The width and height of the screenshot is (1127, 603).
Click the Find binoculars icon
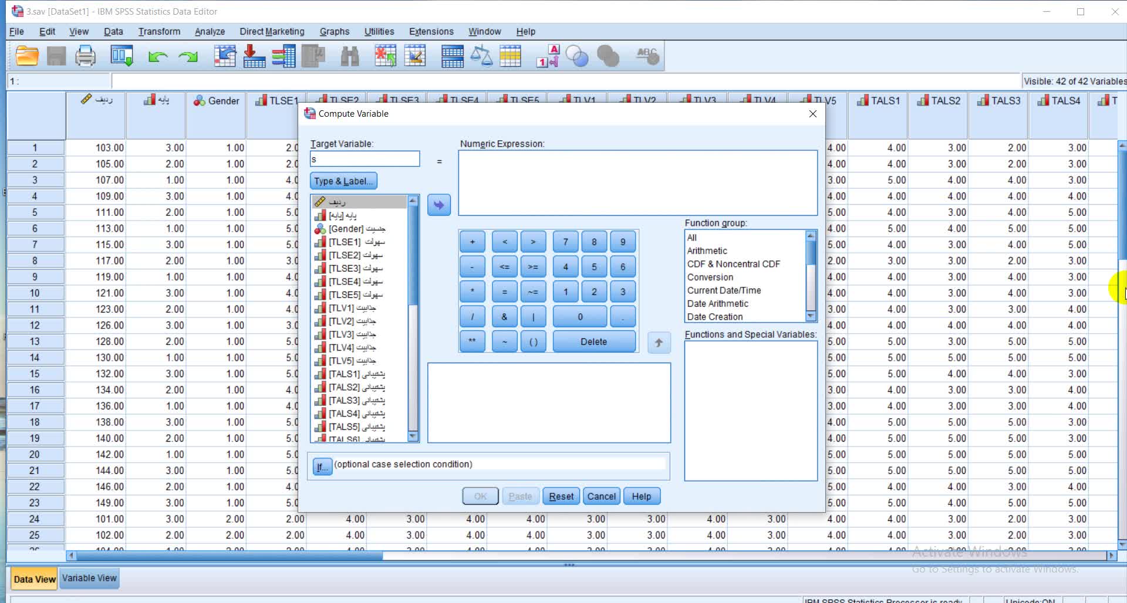(x=349, y=56)
